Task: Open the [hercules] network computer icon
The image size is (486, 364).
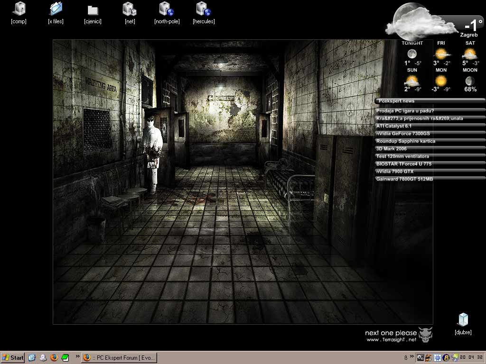Action: click(204, 9)
